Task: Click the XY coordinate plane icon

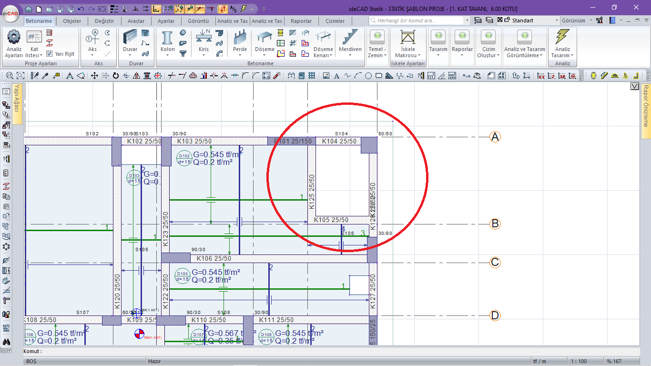Action: 541,75
